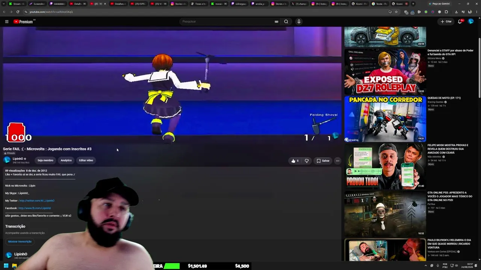This screenshot has height=270, width=481.
Task: Click the 'Transcrição' heading
Action: 15,226
